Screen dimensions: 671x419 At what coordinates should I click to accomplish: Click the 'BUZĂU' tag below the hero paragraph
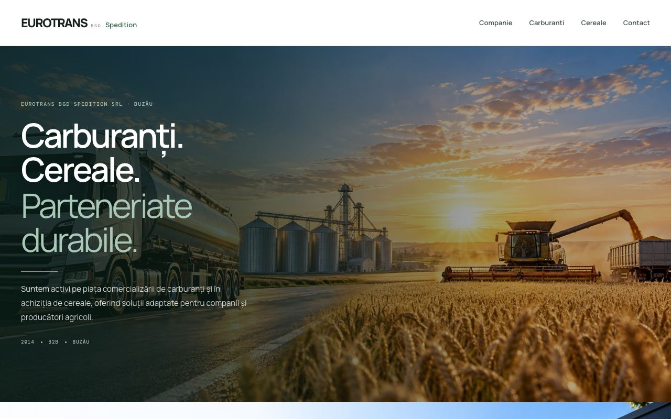click(x=81, y=342)
